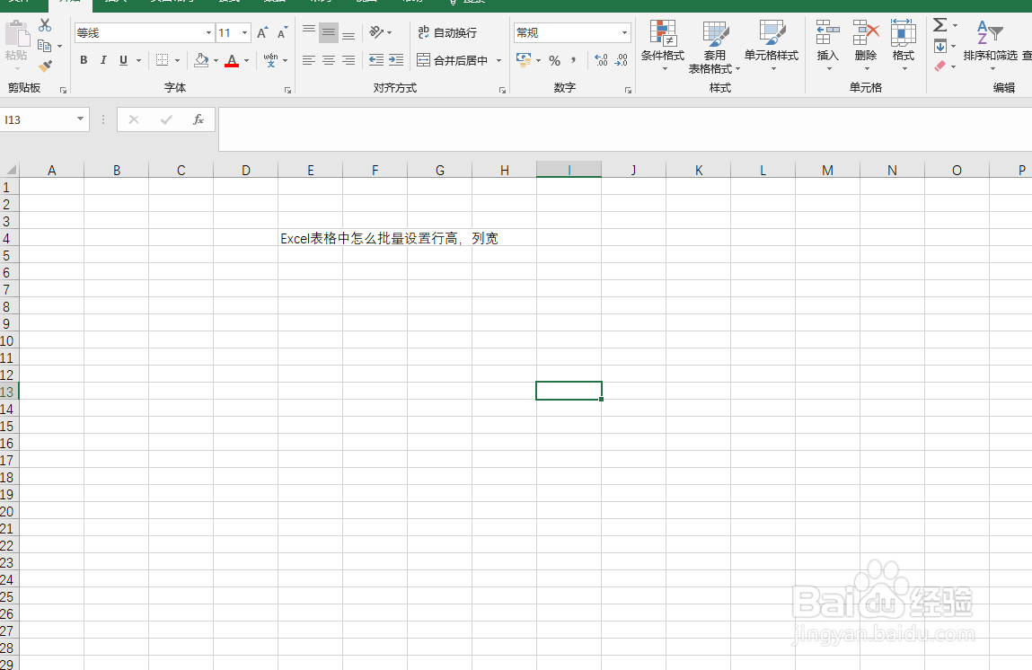Increase font size with large A
The height and width of the screenshot is (670, 1032).
click(x=262, y=33)
